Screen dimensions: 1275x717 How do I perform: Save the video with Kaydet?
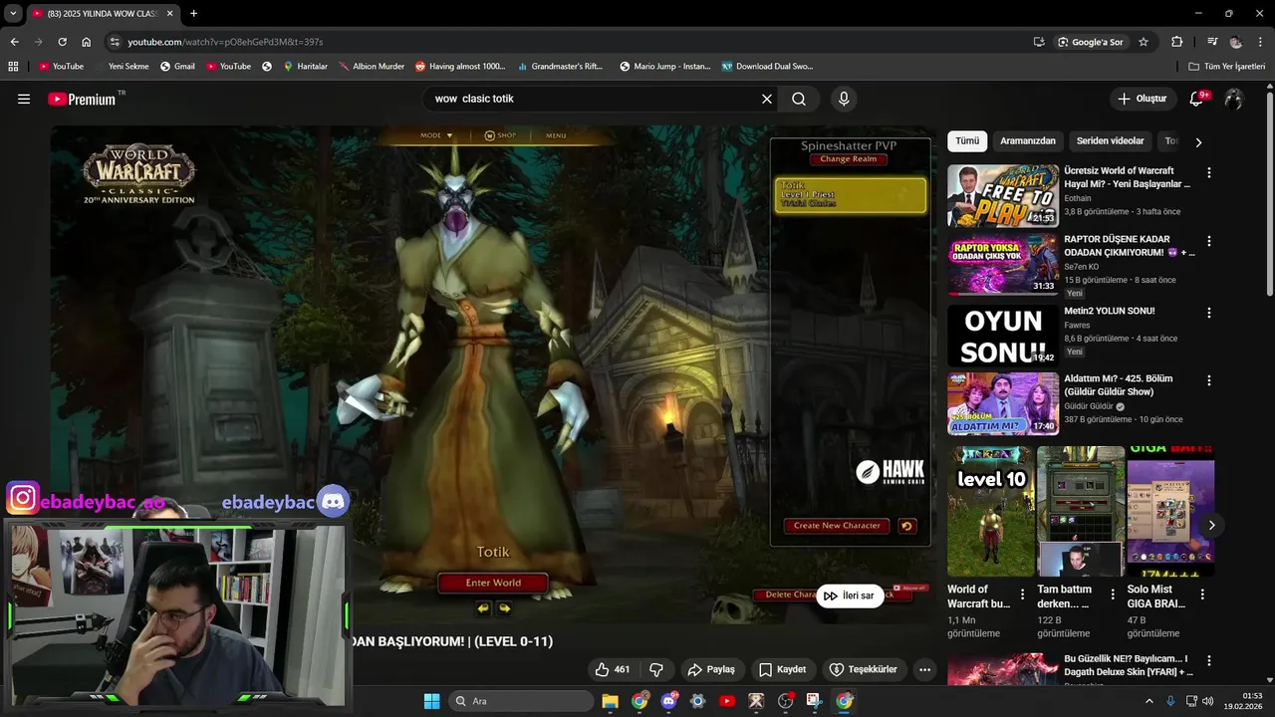[782, 669]
